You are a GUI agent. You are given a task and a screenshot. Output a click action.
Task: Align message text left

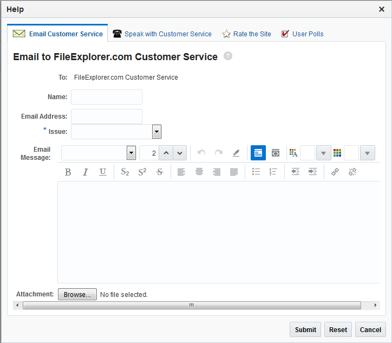point(181,172)
